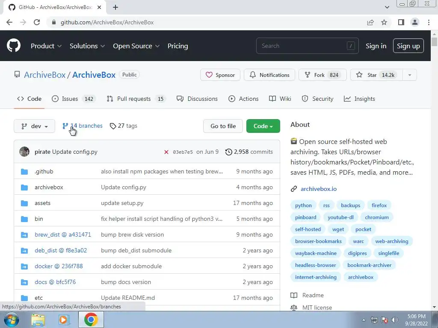Click the tags icon next to 27 tags

point(113,126)
